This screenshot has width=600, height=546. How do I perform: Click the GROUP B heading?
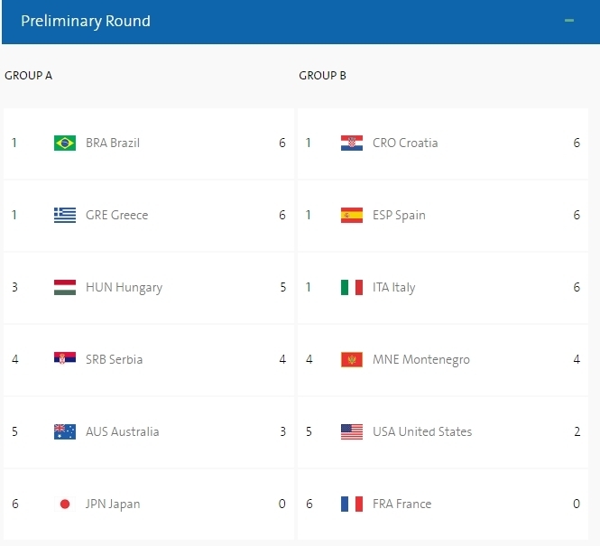pos(323,76)
